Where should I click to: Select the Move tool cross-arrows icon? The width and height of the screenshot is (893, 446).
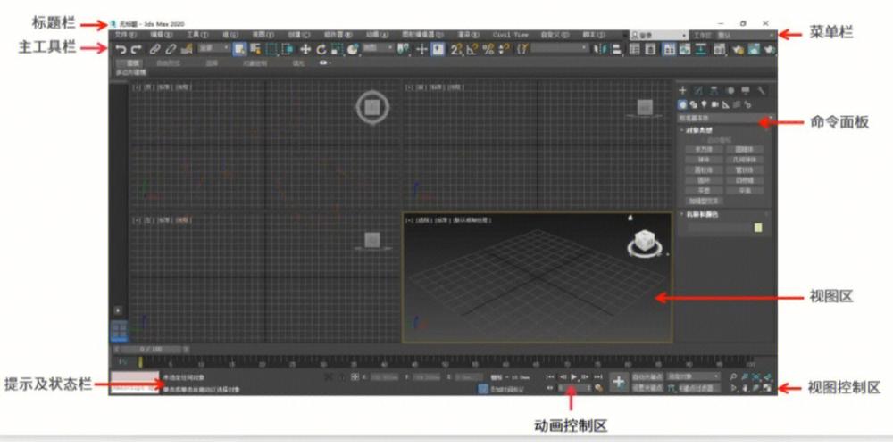click(x=305, y=49)
